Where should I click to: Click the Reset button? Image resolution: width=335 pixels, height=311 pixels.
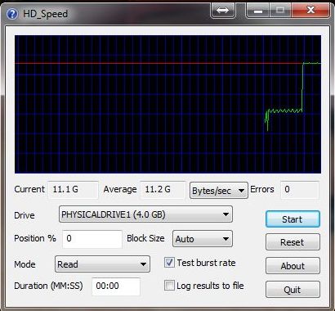[x=293, y=242]
